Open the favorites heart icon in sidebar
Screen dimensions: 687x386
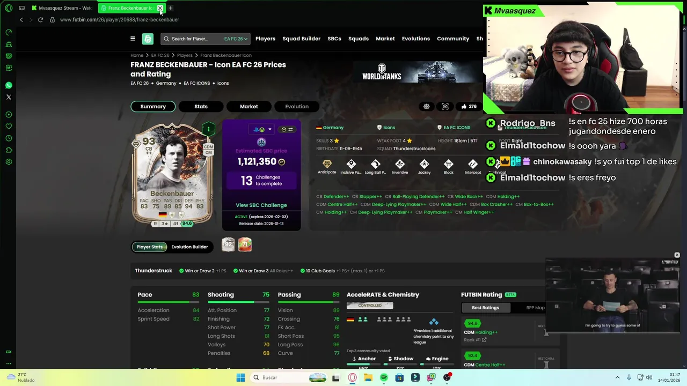click(9, 127)
